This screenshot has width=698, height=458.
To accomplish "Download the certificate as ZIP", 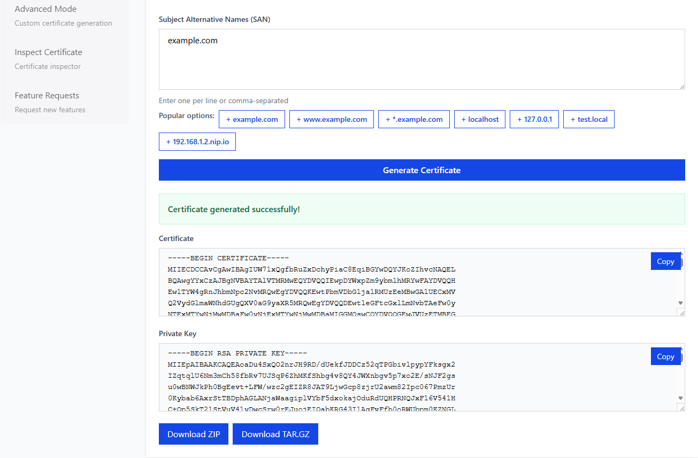I will (x=193, y=433).
